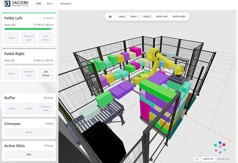The image size is (238, 163).
Task: Click the green Y axis gizmo handle
Action: coord(215,145)
